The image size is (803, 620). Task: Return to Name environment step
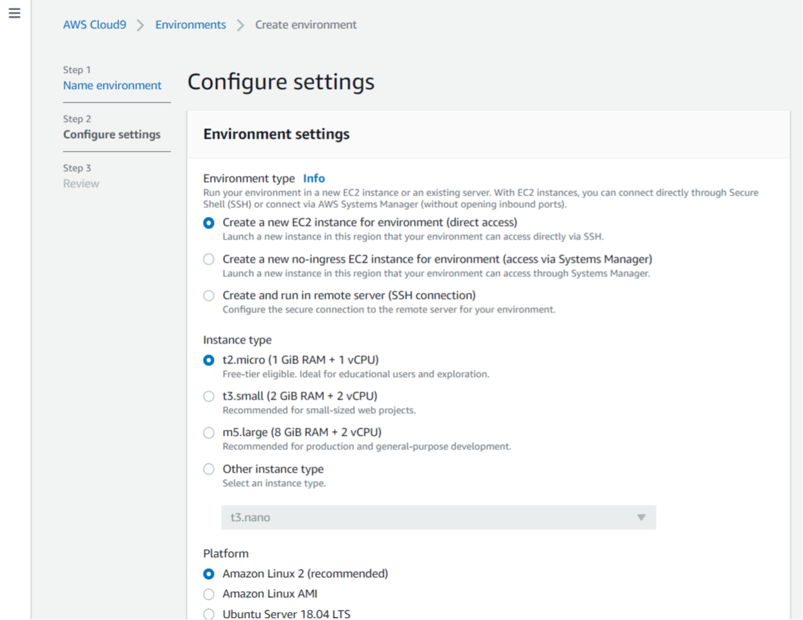(x=112, y=85)
